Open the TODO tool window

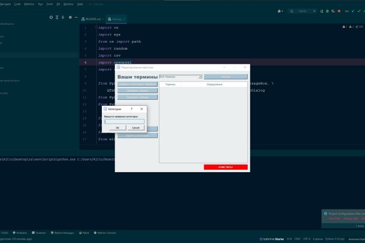tap(4, 233)
